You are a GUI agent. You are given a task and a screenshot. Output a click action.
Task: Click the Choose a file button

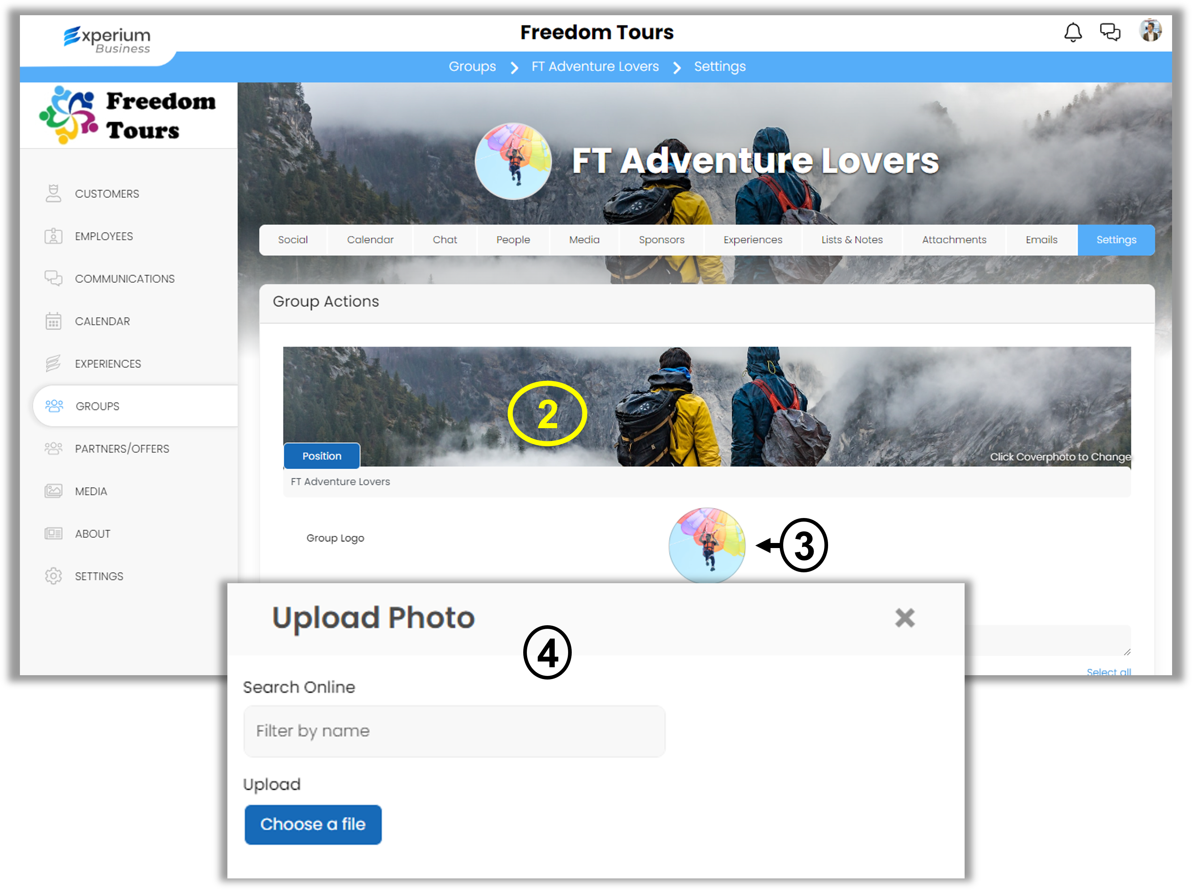pos(313,824)
